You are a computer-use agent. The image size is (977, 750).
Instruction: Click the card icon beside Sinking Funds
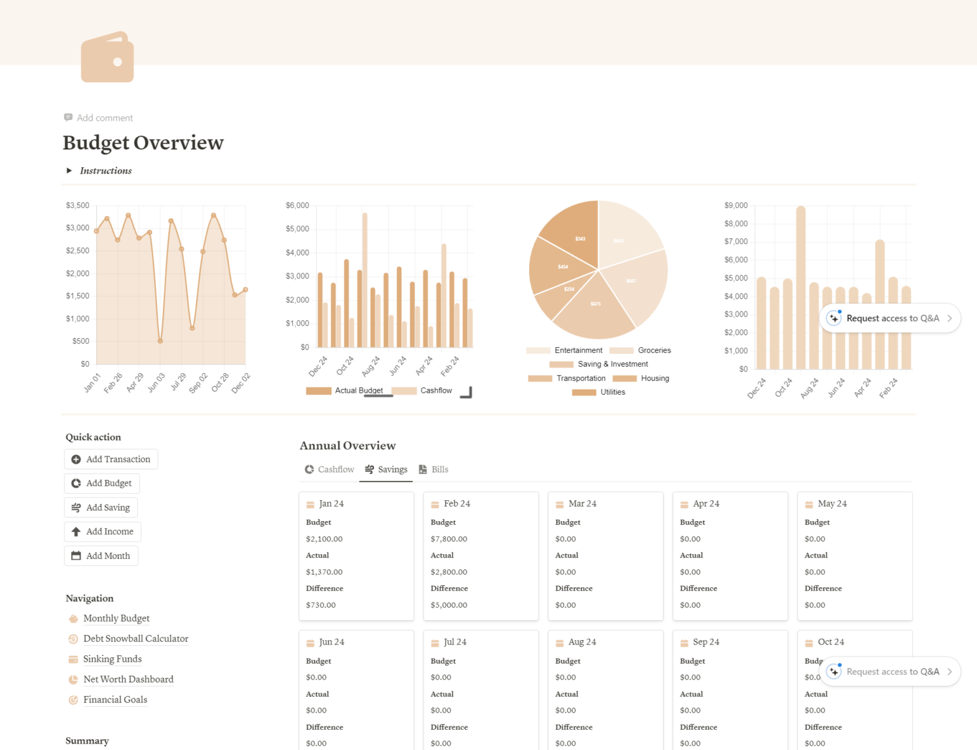coord(73,659)
